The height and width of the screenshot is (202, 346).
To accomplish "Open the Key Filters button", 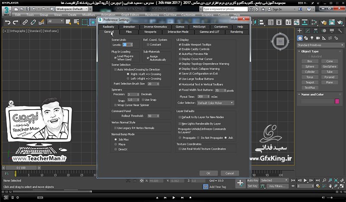I will [x=277, y=186].
